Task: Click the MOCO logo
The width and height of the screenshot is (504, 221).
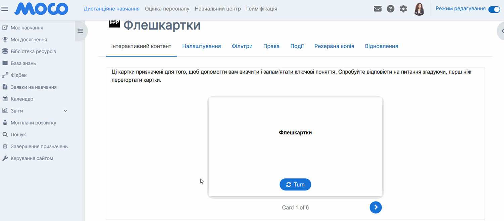Action: [x=41, y=9]
